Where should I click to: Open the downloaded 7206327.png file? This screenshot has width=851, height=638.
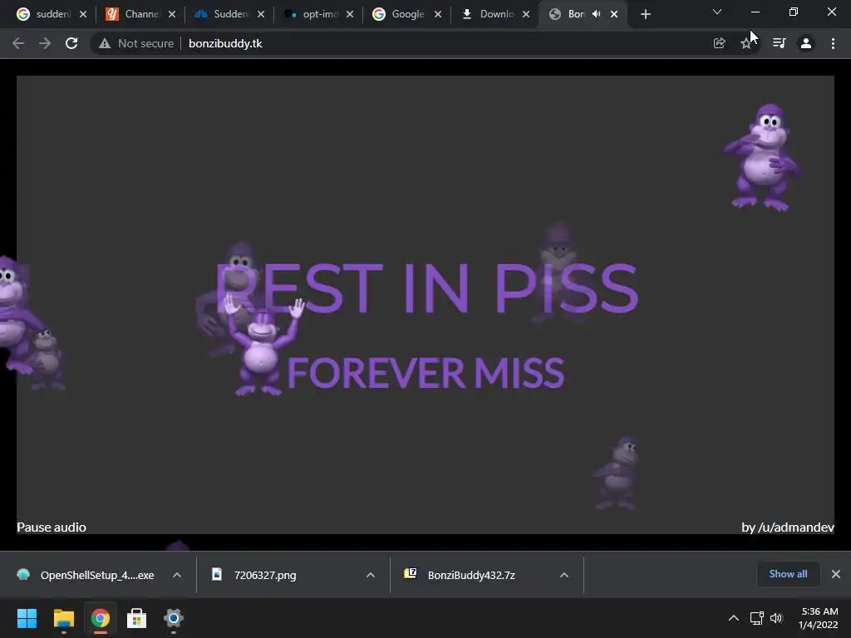pos(265,575)
